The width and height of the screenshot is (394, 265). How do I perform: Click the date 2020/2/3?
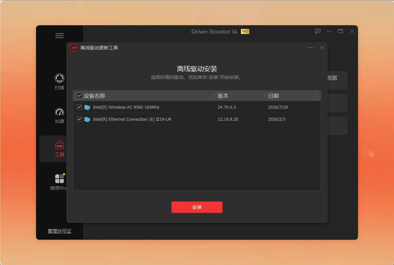[x=277, y=119]
